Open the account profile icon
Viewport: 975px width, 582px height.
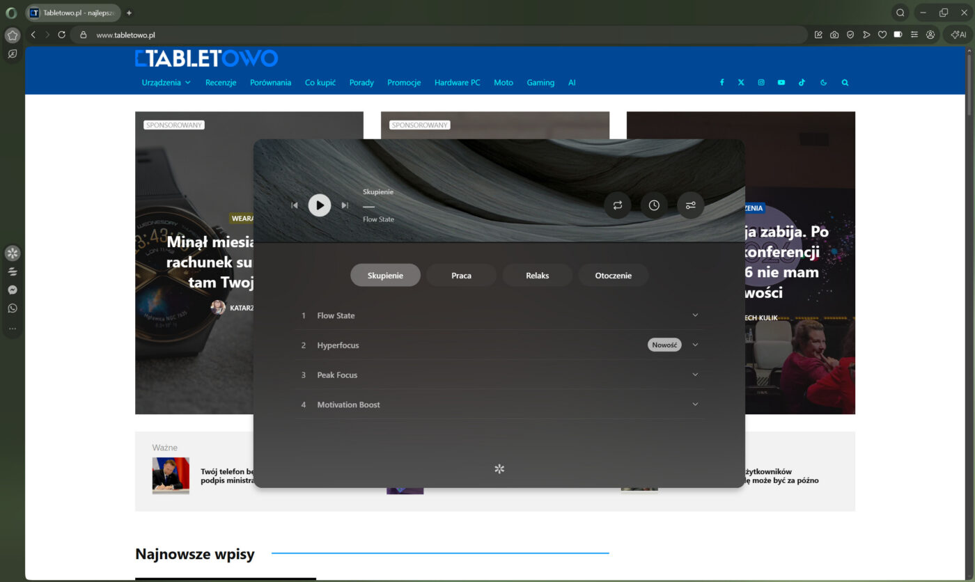click(930, 35)
